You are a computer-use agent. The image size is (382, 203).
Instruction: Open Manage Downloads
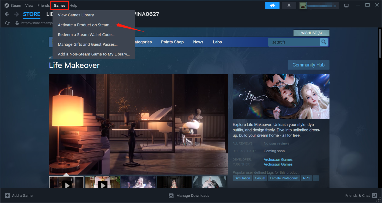tap(189, 196)
